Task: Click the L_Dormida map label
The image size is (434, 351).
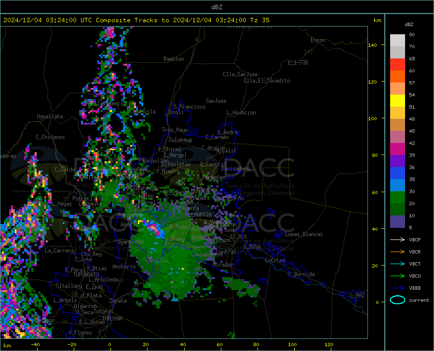Action: 301,274
